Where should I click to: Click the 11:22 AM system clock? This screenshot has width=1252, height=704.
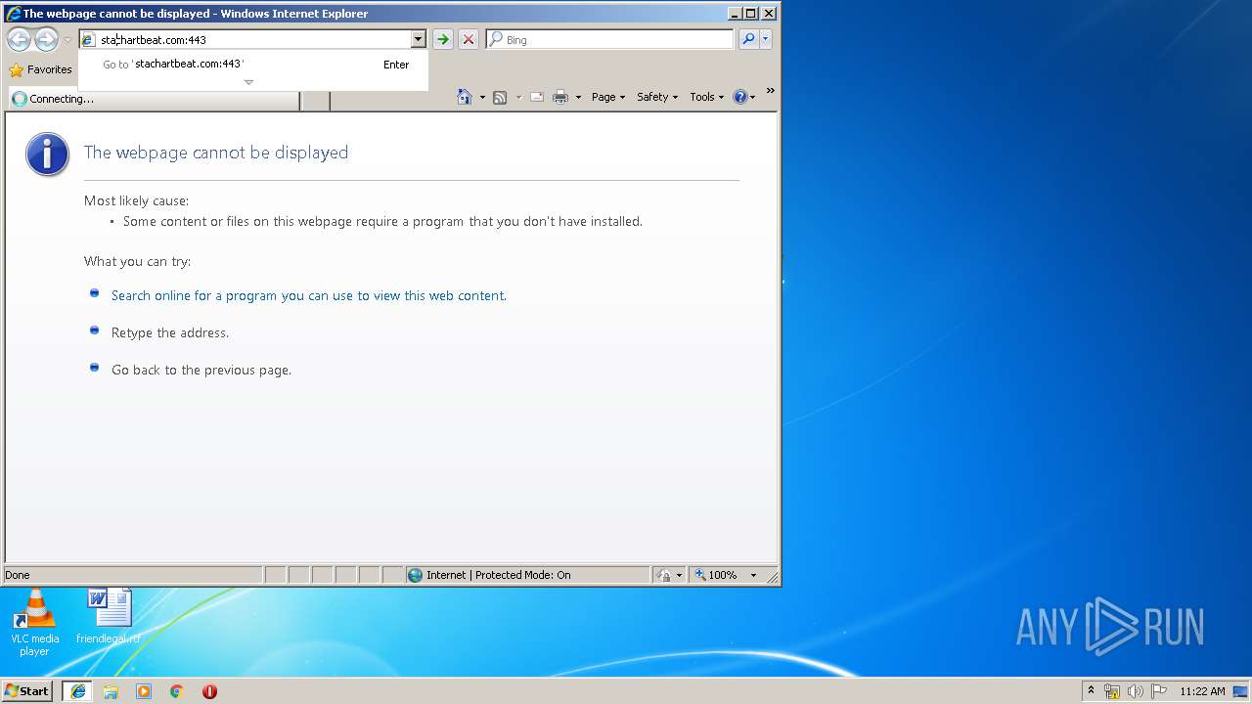tap(1202, 691)
